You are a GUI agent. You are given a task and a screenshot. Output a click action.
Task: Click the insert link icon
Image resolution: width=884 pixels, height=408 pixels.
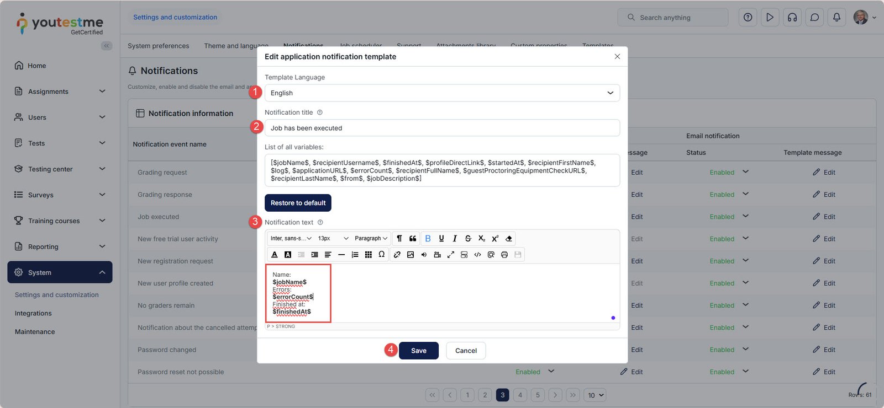click(397, 255)
